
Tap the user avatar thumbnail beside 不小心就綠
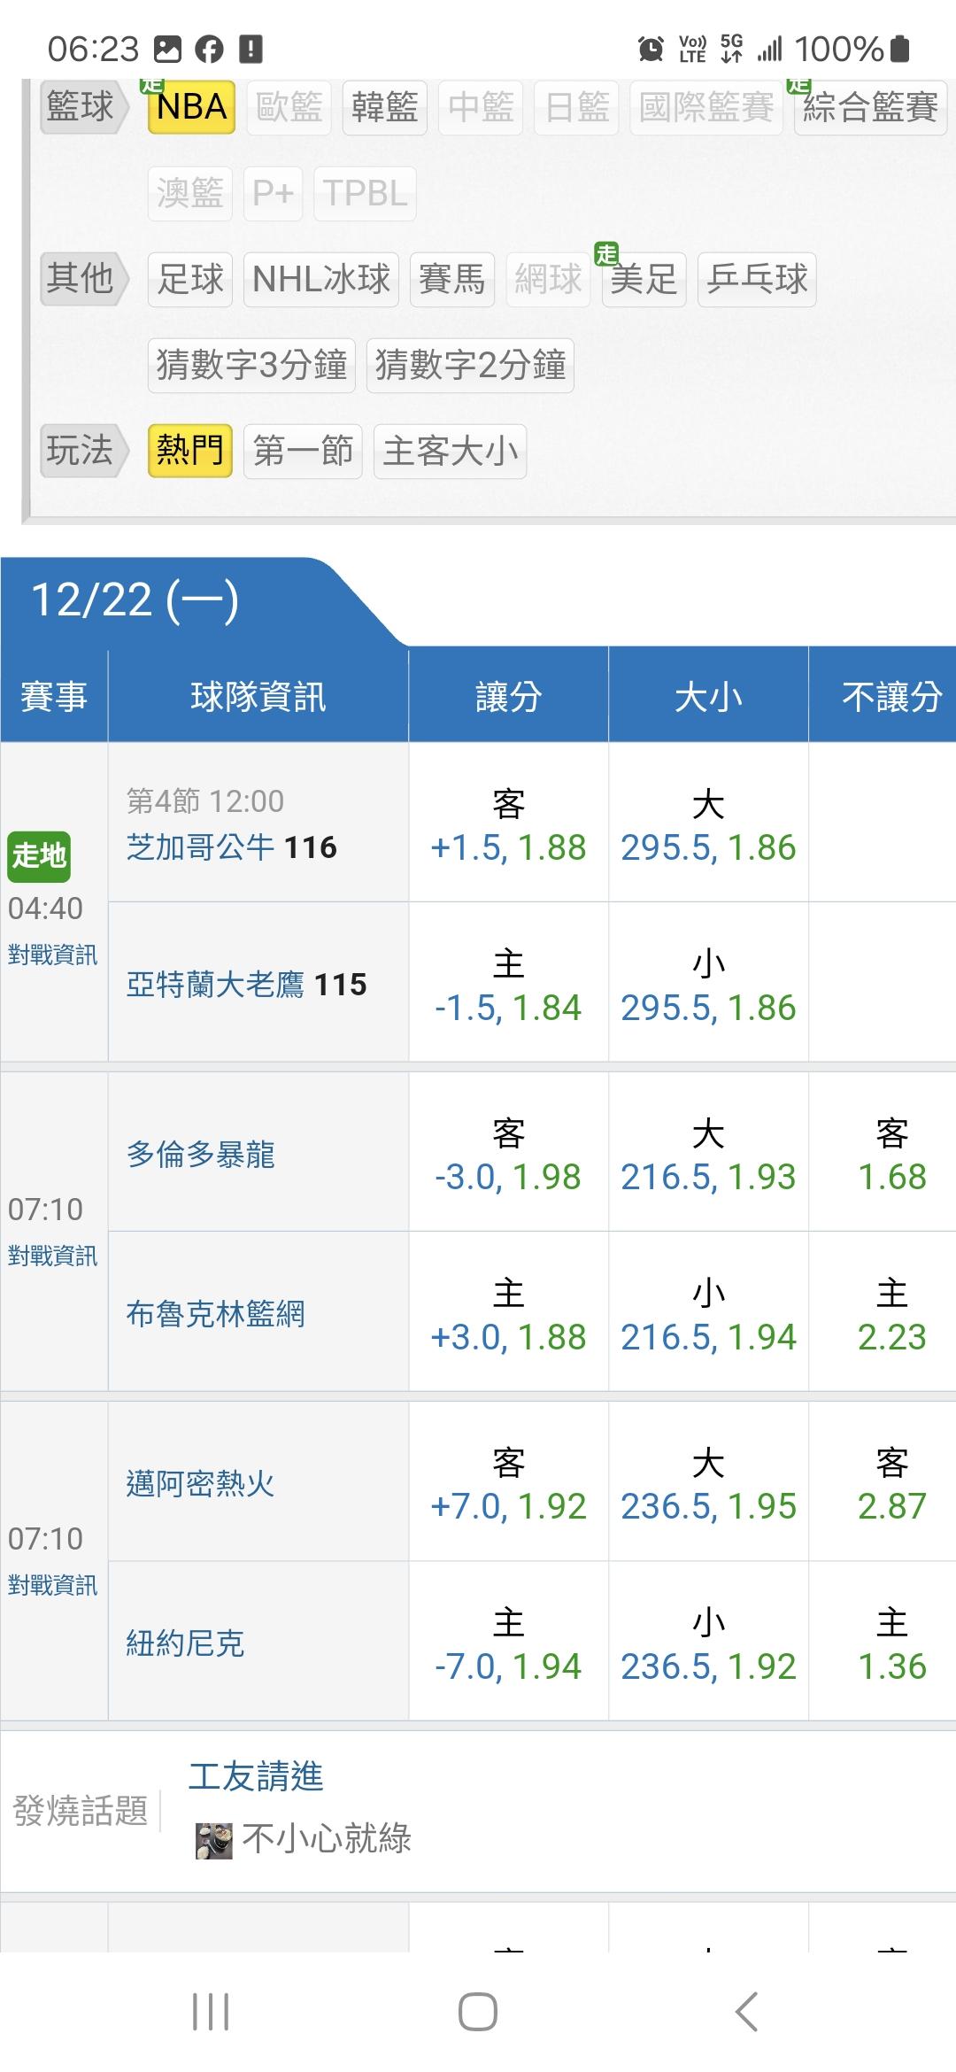tap(213, 1840)
